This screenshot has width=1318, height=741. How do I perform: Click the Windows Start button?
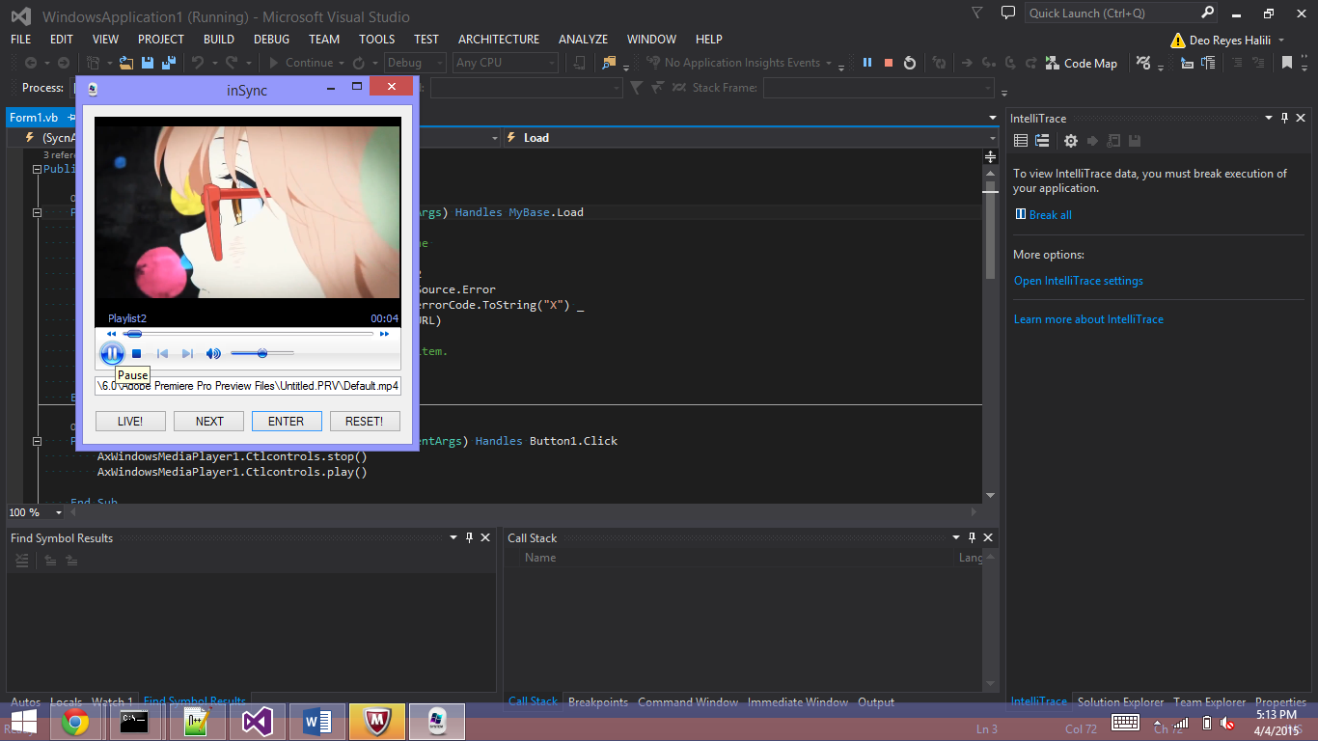[x=22, y=722]
